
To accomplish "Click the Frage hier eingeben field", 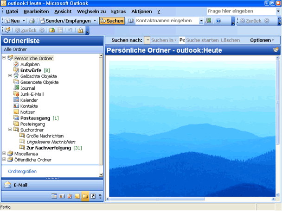I will 241,11.
